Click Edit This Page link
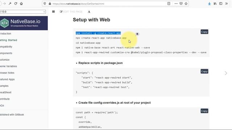232x130 pixels. pyautogui.click(x=71, y=12)
